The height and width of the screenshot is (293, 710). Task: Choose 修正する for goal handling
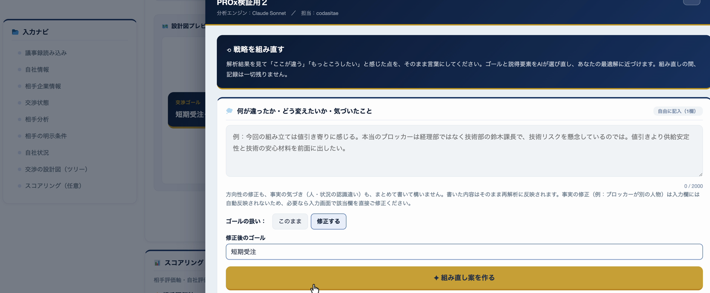tap(328, 221)
